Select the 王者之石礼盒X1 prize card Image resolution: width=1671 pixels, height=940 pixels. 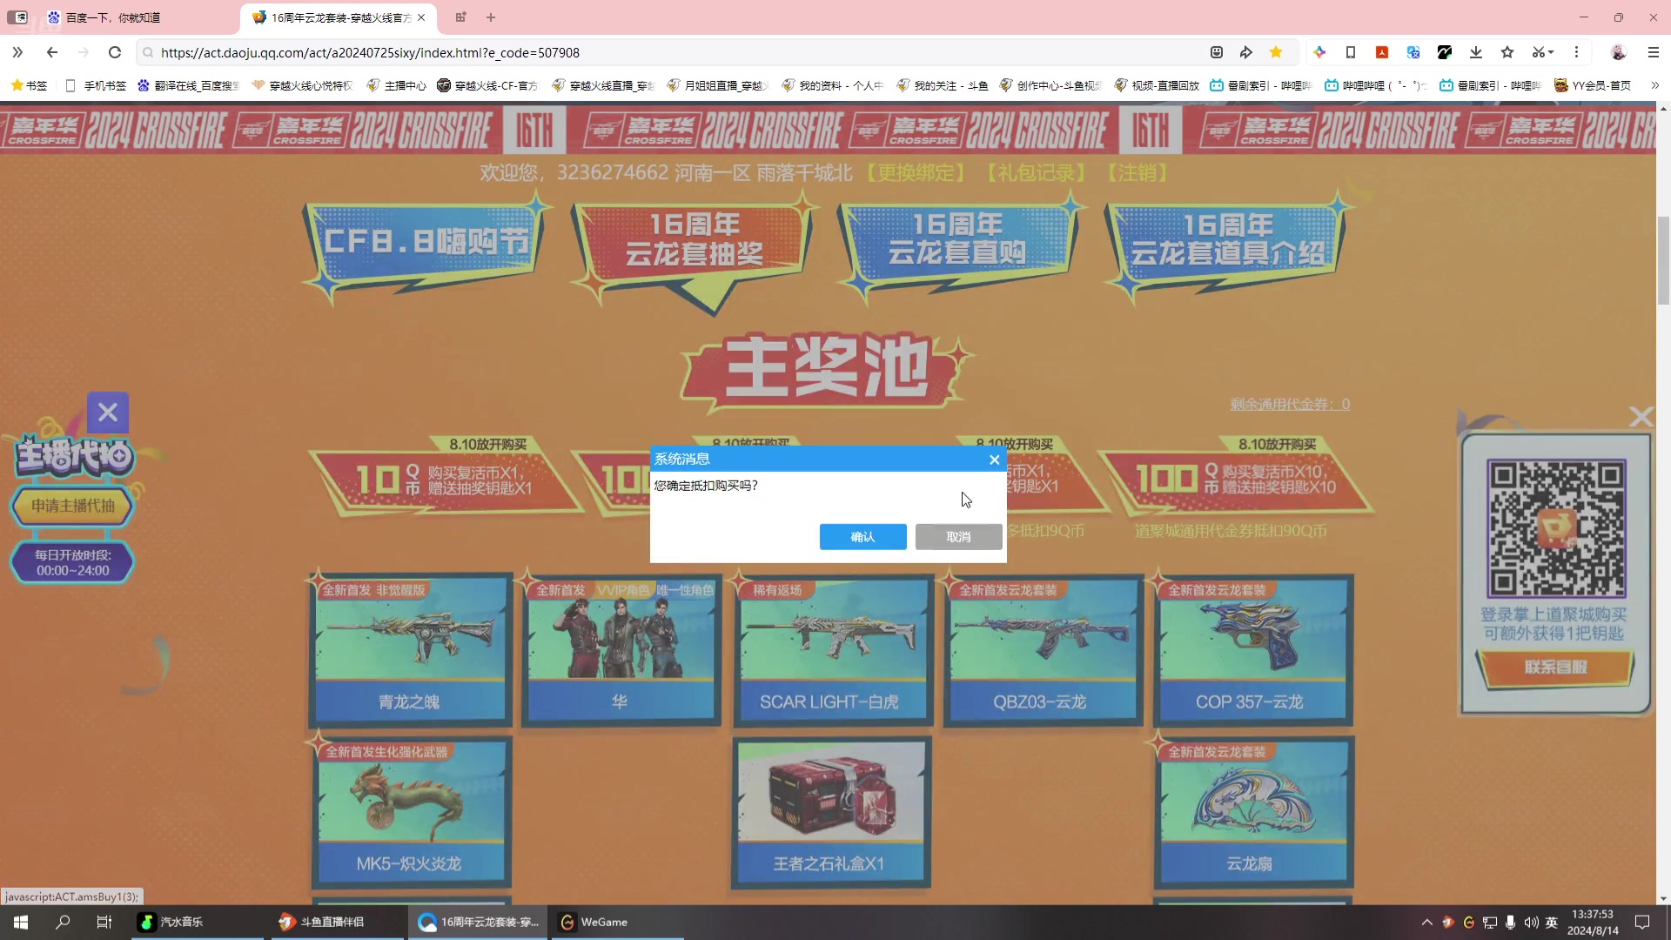829,811
